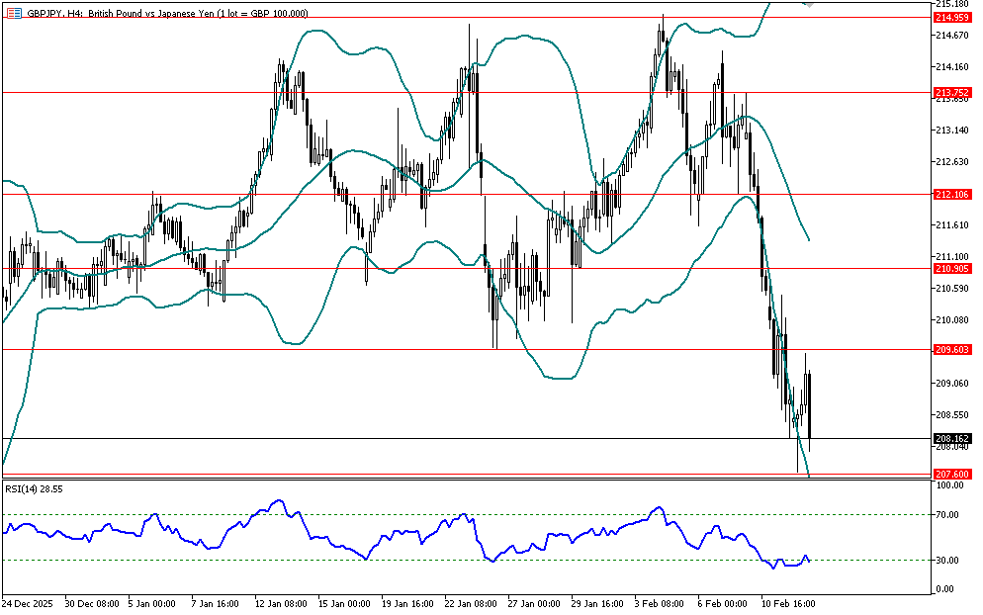Select the RSI 30.00 scale value
The image size is (983, 615).
pyautogui.click(x=949, y=560)
